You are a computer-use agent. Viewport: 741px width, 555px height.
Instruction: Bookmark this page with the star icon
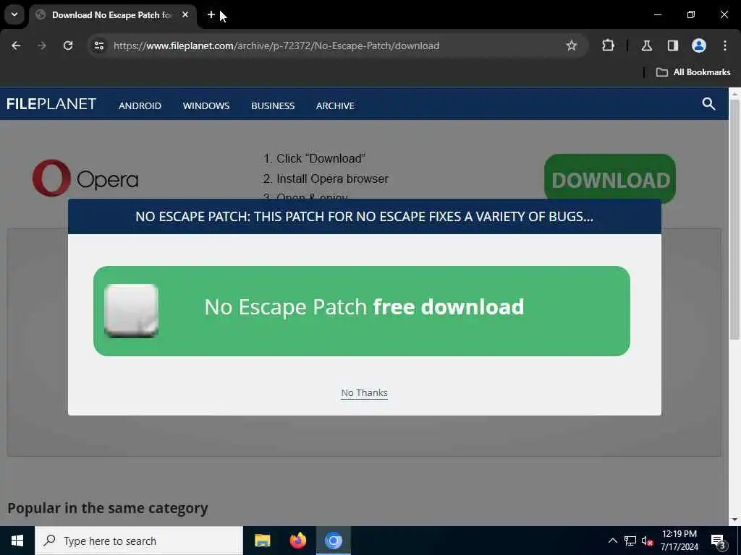tap(572, 46)
